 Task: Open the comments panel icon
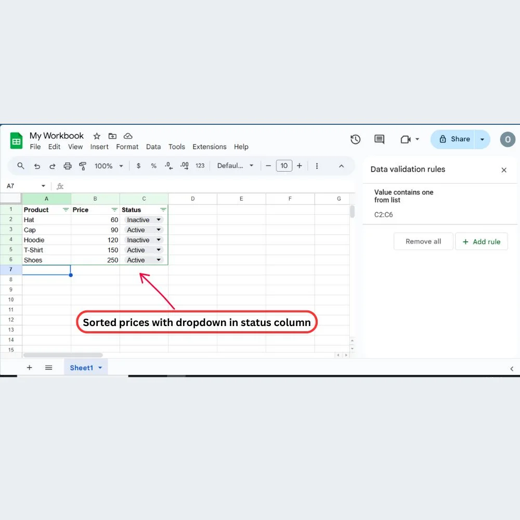(x=379, y=139)
